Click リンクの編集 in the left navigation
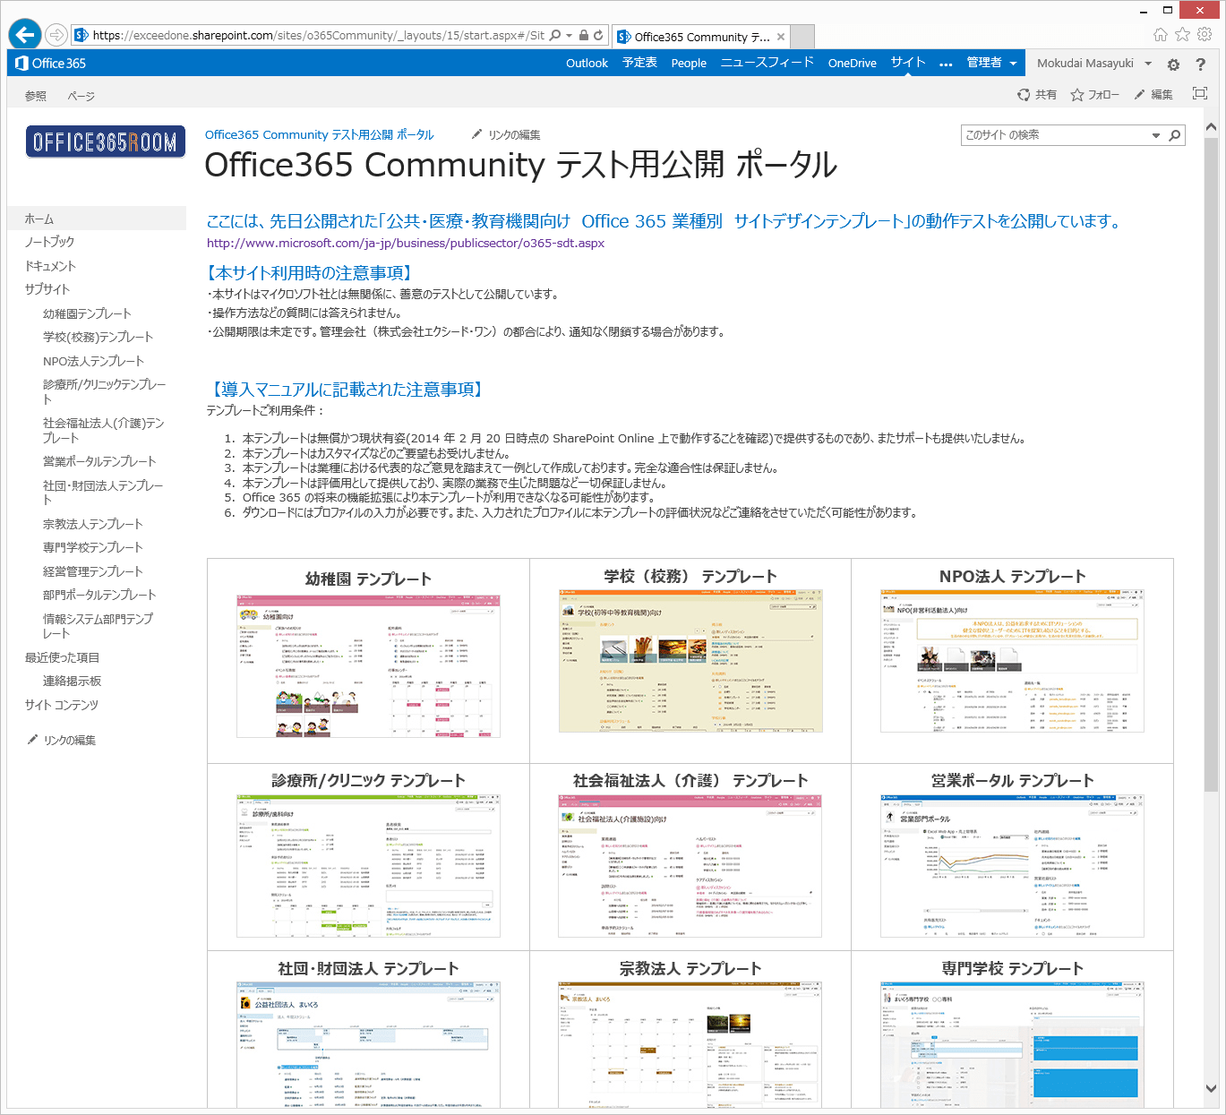The height and width of the screenshot is (1115, 1226). tap(62, 740)
